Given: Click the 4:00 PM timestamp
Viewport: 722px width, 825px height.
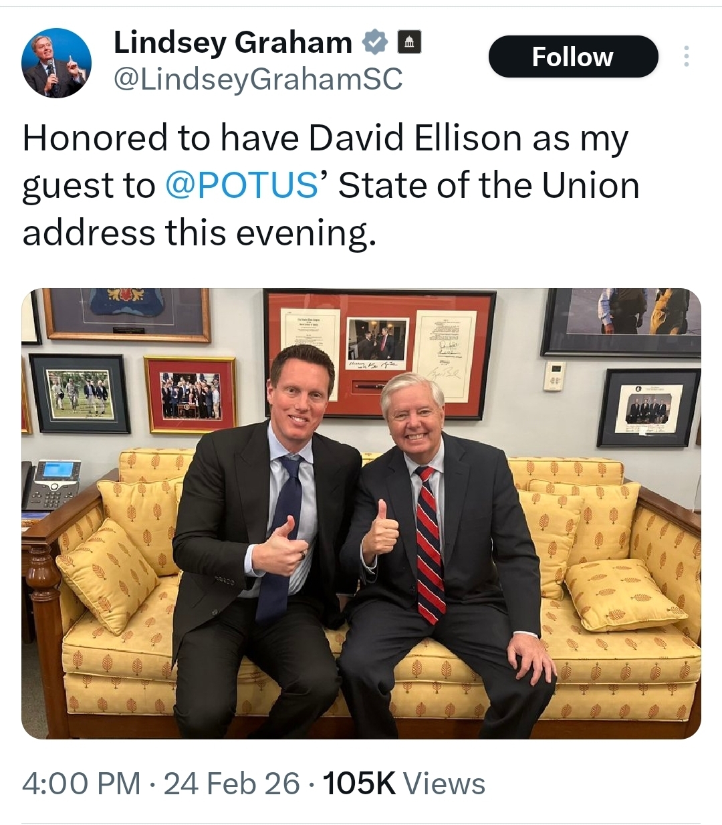Looking at the screenshot, I should (81, 783).
